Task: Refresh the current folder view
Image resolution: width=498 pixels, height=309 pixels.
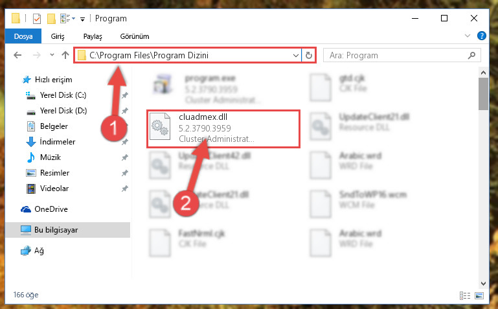Action: pyautogui.click(x=308, y=56)
